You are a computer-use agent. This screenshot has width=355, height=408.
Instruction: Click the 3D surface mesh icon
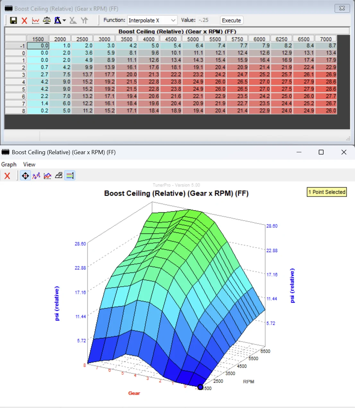59,176
